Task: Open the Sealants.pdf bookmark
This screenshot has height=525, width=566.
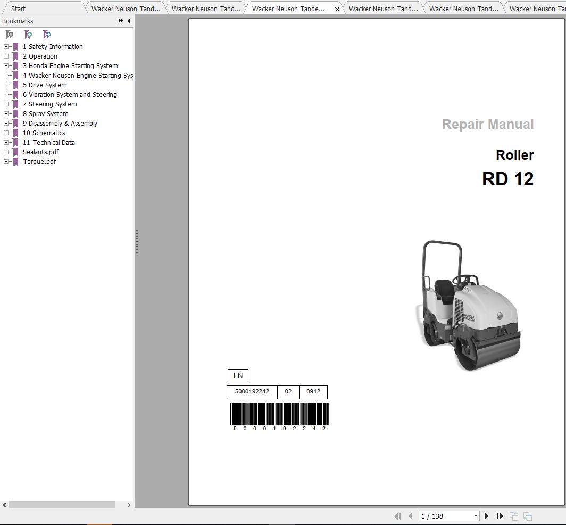Action: pyautogui.click(x=40, y=152)
